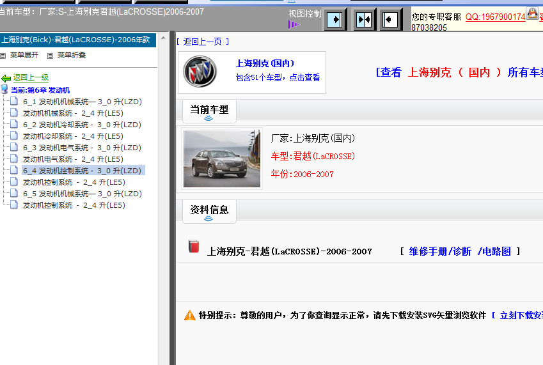Click page icon beside 6_3 electrical system item
Image resolution: width=543 pixels, height=365 pixels.
point(14,147)
